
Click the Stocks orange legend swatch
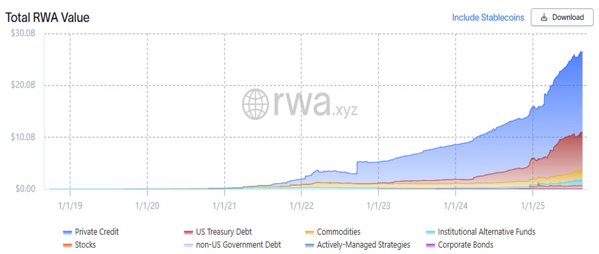coord(67,245)
